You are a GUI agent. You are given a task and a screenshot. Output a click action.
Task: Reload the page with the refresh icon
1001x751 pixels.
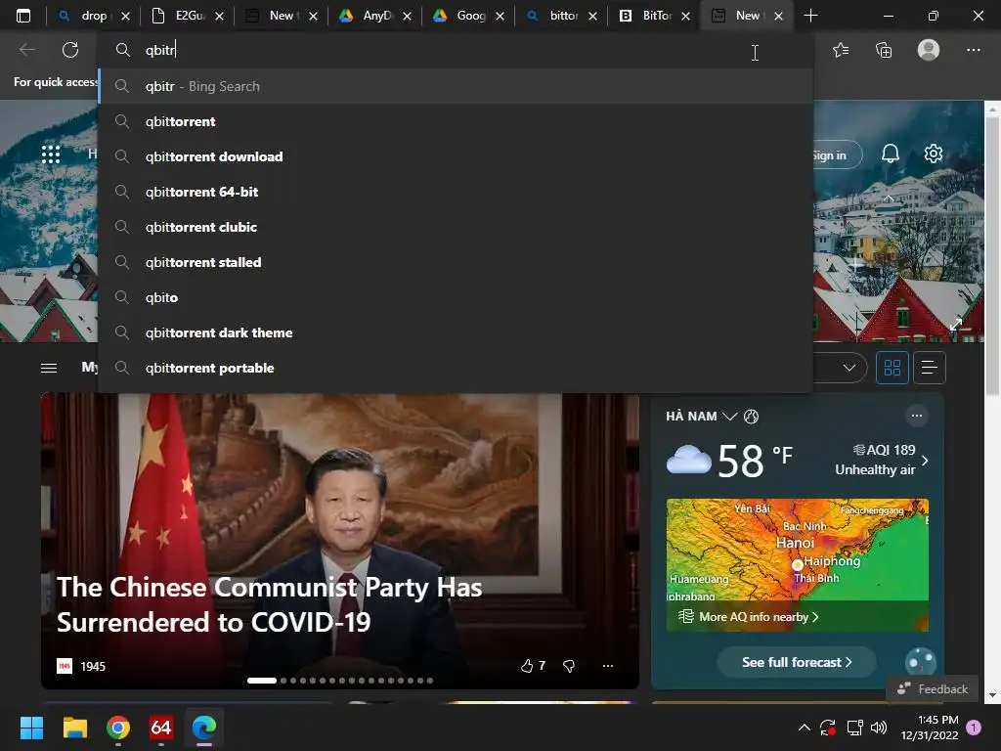pyautogui.click(x=70, y=50)
